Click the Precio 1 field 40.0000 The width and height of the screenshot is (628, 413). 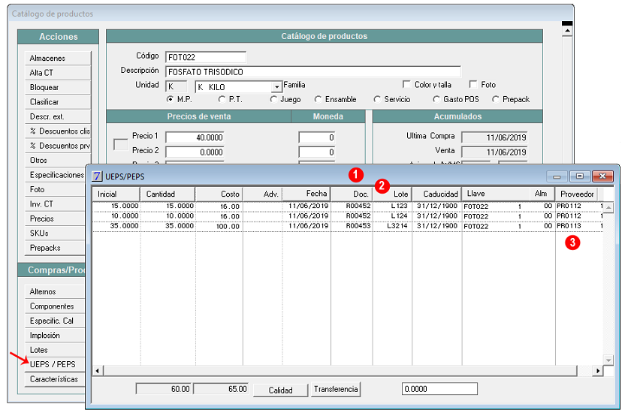tap(195, 137)
